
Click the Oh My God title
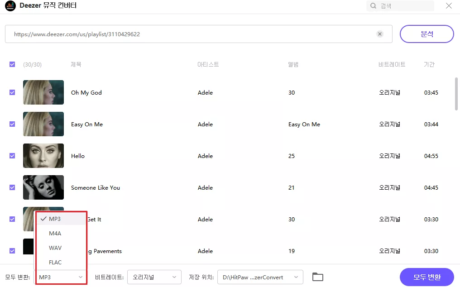tap(86, 93)
